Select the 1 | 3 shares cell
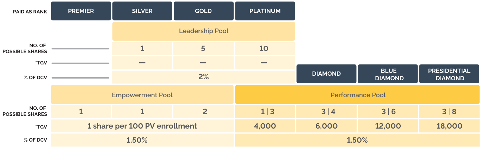 [265, 112]
